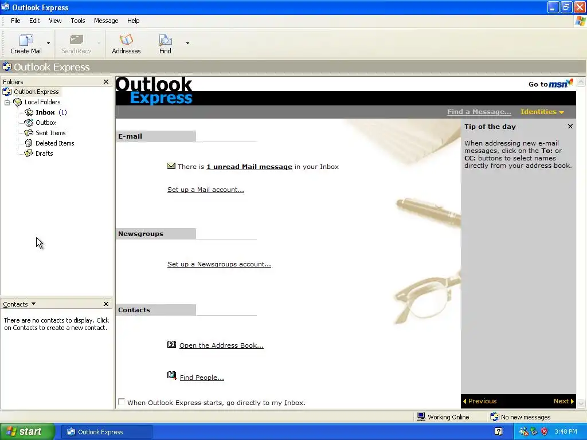The height and width of the screenshot is (440, 587).
Task: Click the Sent Items folder icon
Action: [29, 133]
